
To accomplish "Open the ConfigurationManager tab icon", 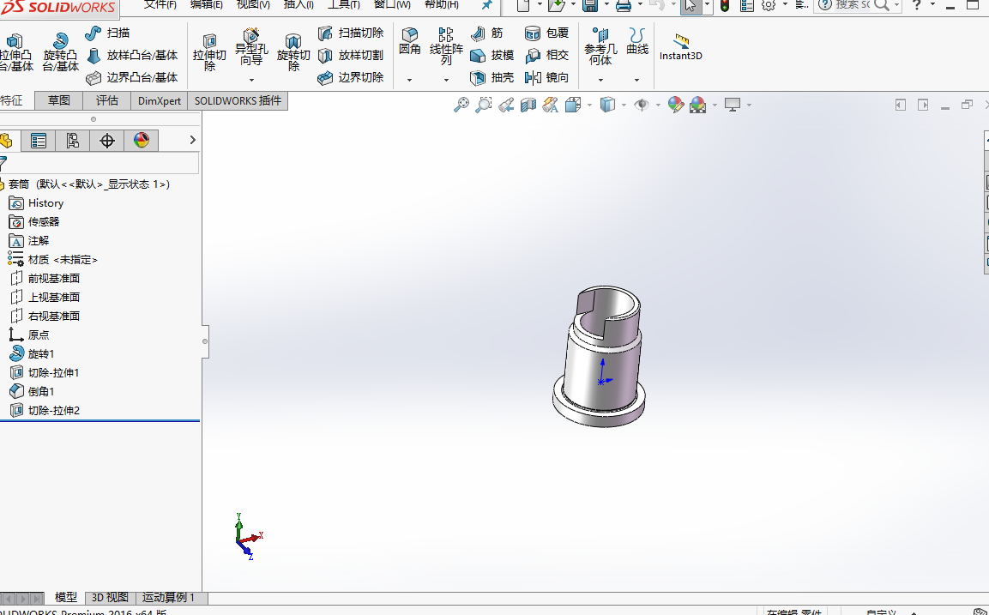I will 73,141.
